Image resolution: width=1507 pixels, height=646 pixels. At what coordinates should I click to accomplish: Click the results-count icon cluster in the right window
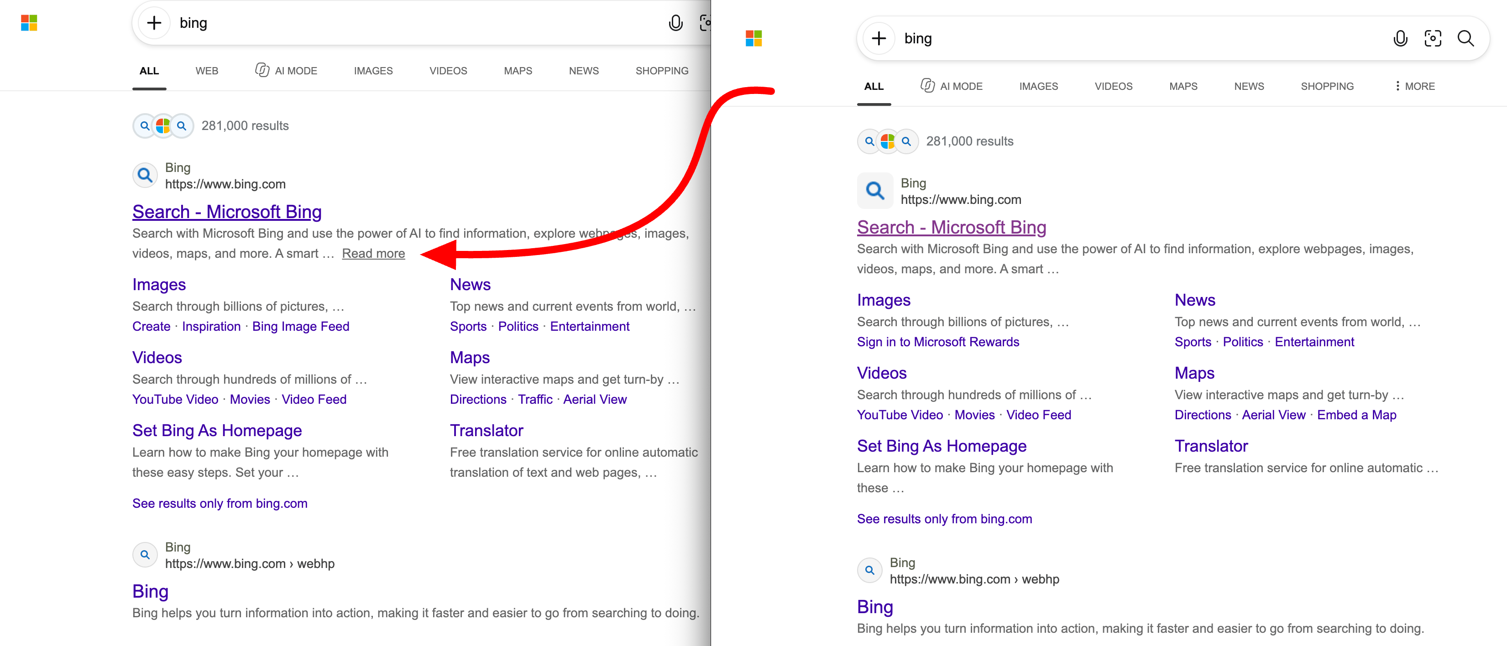(x=888, y=141)
